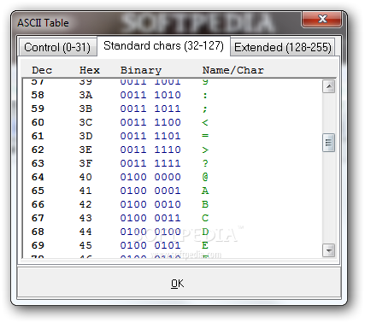Click the semicolon character in row 59

pyautogui.click(x=205, y=109)
